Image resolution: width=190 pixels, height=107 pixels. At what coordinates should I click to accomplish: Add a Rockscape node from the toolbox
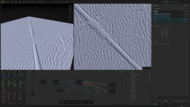[21, 84]
